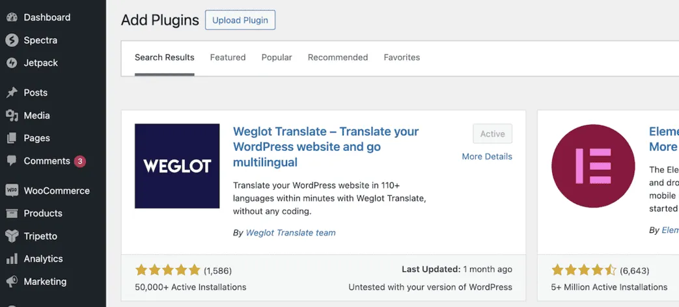679x307 pixels.
Task: Click the Weglot logo thumbnail
Action: 177,166
